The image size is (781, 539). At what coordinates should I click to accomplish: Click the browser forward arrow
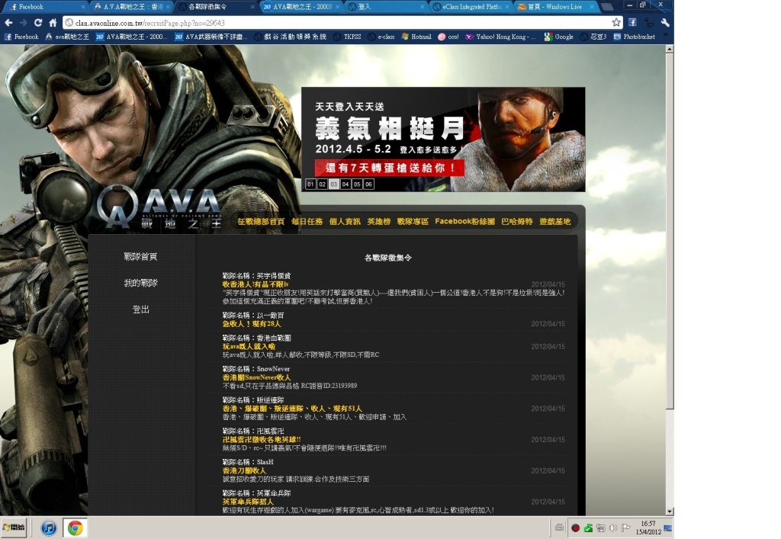click(x=24, y=23)
